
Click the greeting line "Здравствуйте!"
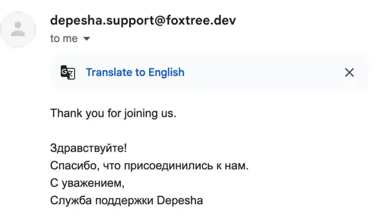click(x=88, y=148)
